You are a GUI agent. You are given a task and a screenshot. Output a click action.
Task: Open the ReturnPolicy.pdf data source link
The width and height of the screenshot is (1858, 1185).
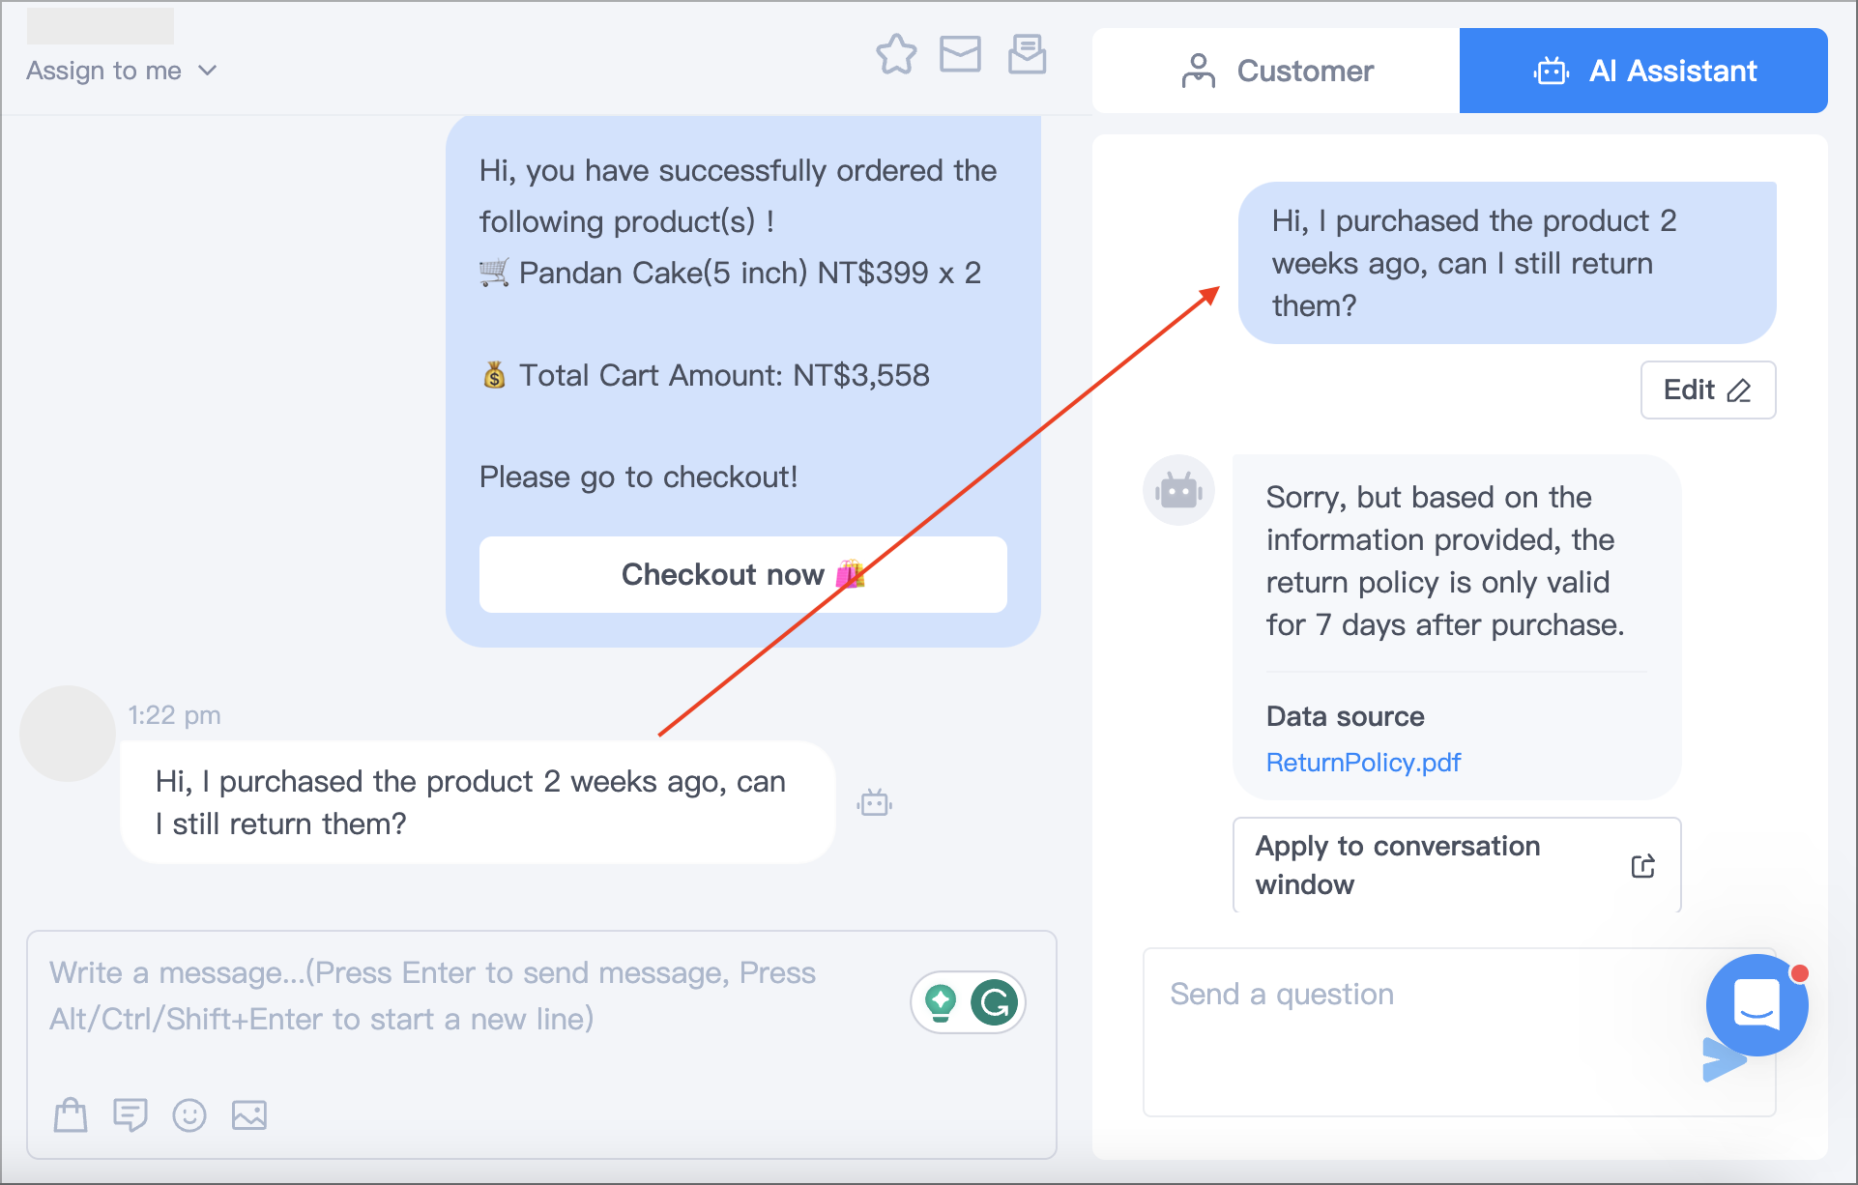click(x=1363, y=763)
